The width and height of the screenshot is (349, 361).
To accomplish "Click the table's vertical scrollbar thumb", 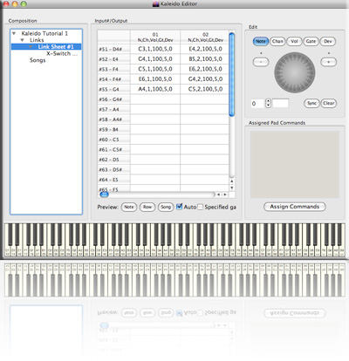I will [x=232, y=75].
